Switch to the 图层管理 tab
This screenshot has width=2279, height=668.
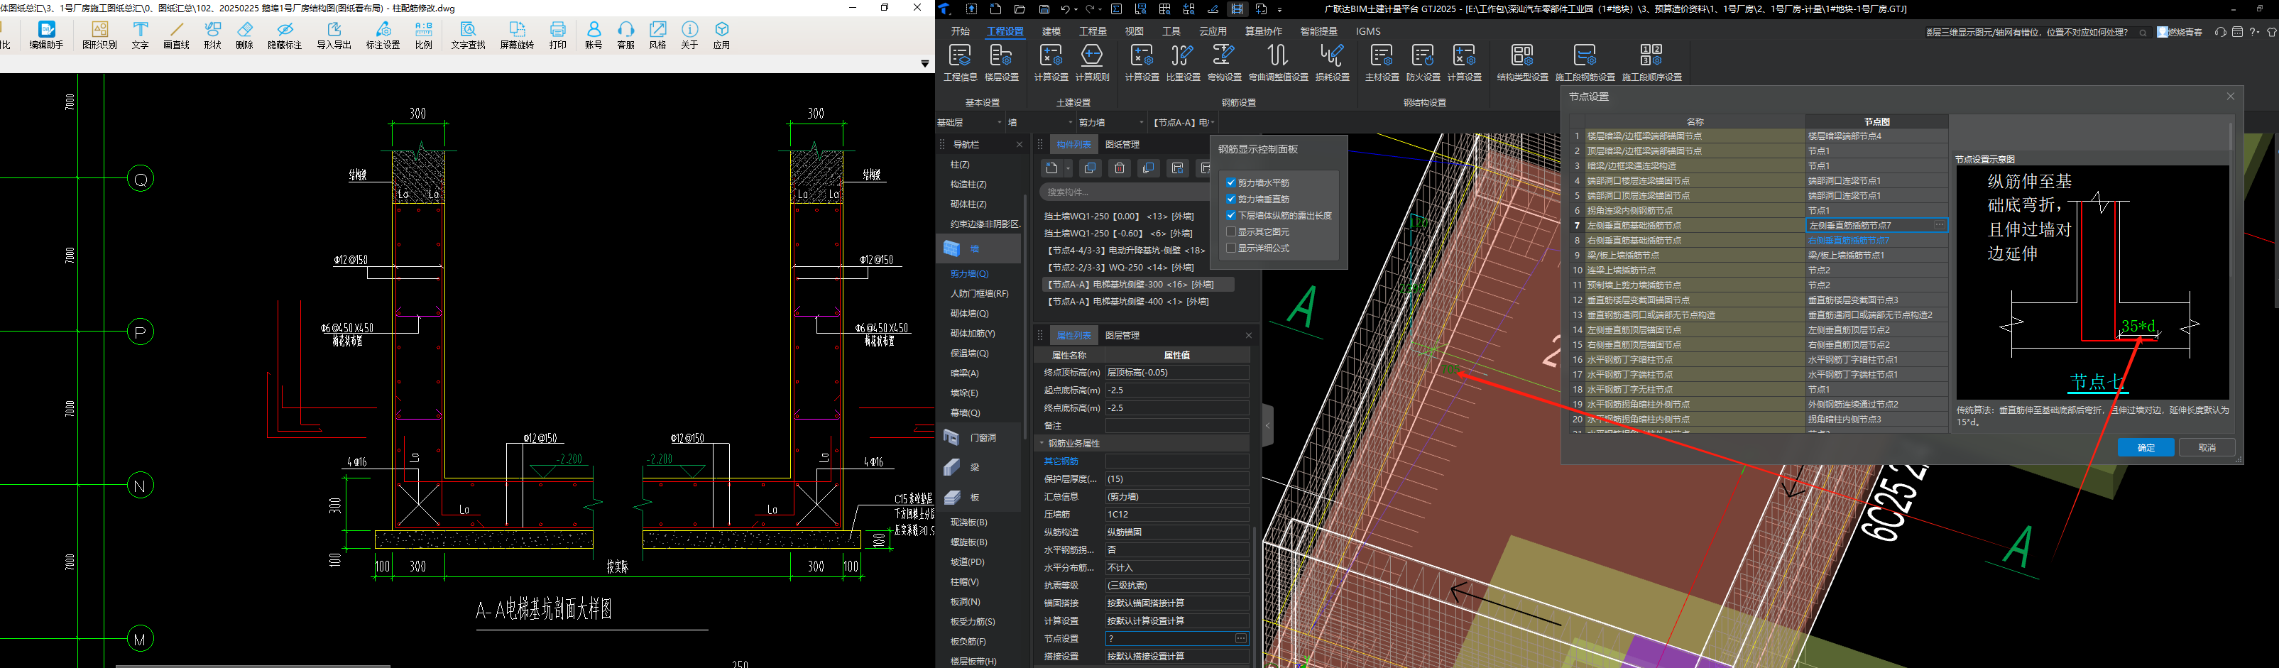pos(1122,335)
